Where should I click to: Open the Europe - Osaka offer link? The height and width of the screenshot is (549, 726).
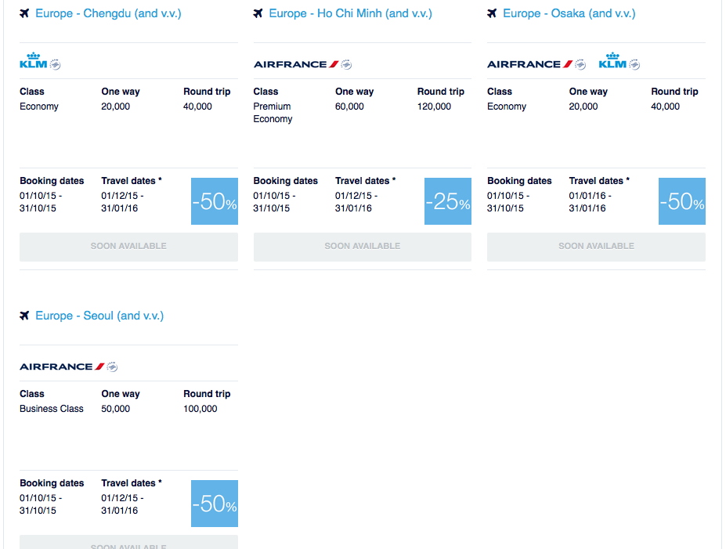click(569, 13)
